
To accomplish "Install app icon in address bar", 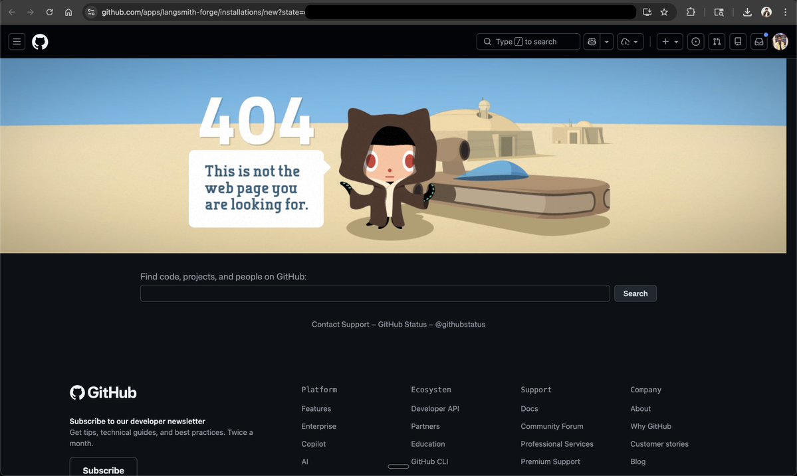I will coord(647,12).
